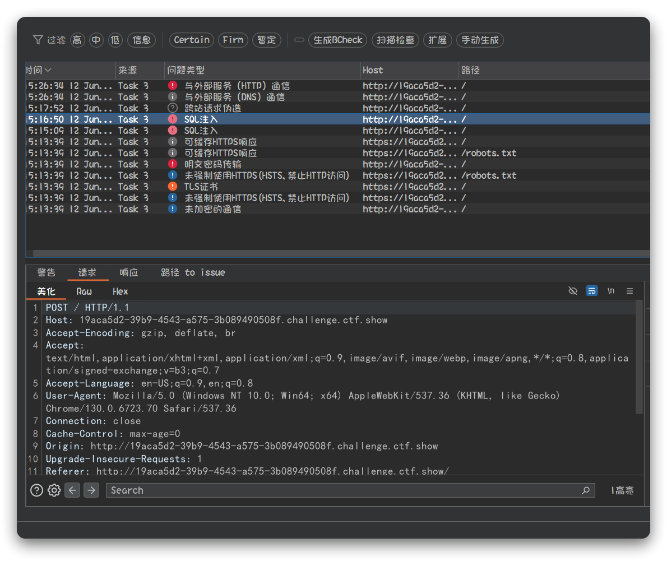
Task: Click the magnifier icon in search box
Action: [586, 490]
